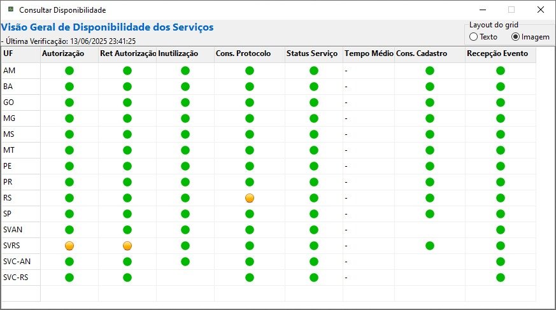The image size is (556, 310).
Task: Click the Tempo Médio cell in the RS row
Action: pos(369,198)
